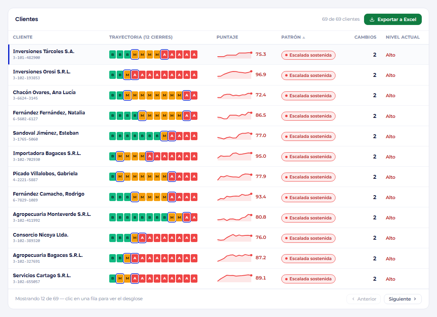Viewport: 437px width, 317px height.
Task: Click first highlighted M square, Inversiones Tárcoles
Action: coord(135,55)
